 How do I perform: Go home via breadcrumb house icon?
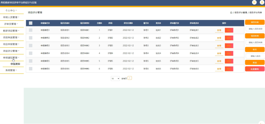pos(231,13)
